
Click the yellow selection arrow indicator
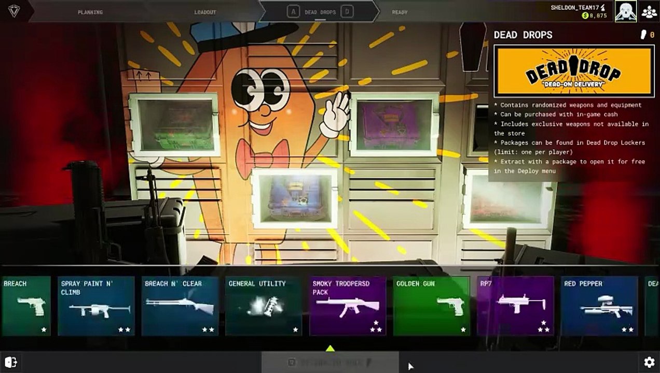330,348
